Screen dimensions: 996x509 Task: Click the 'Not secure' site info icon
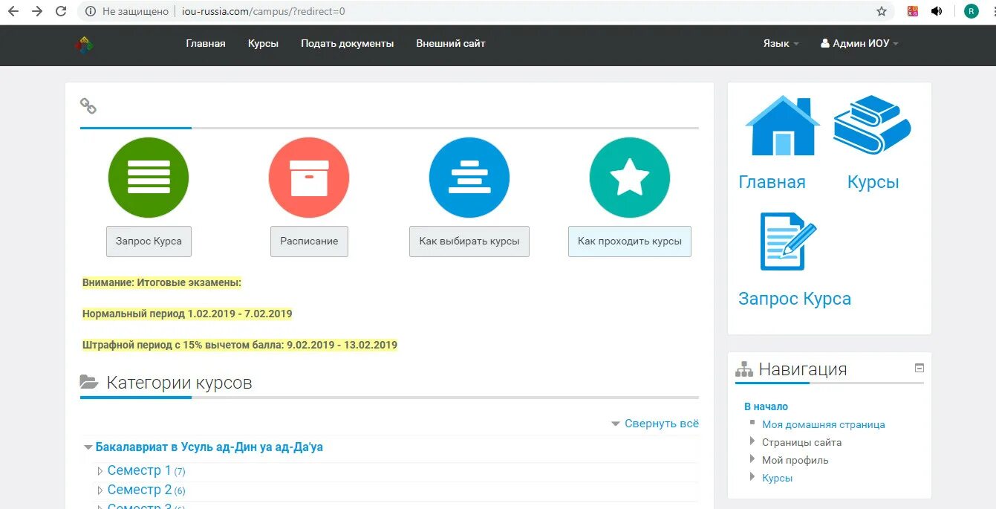click(x=91, y=11)
